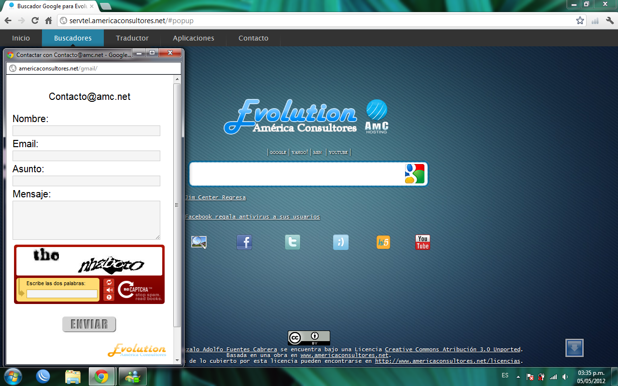Open the ES language selector in the tray
This screenshot has width=618, height=386.
(505, 375)
